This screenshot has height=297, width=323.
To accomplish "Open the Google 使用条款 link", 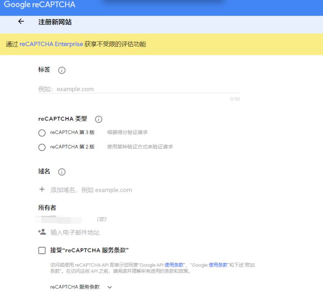I will (x=218, y=265).
